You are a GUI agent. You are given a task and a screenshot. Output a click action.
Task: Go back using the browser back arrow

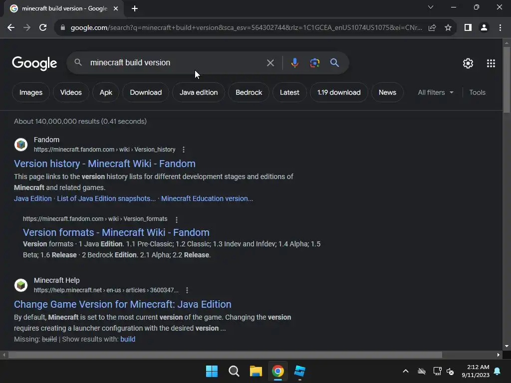(11, 28)
